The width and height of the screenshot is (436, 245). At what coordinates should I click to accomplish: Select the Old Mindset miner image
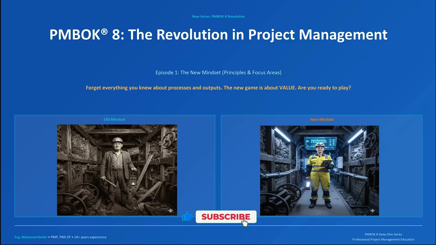[117, 170]
